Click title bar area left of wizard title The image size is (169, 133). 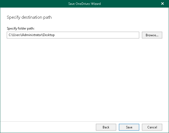click(x=32, y=4)
